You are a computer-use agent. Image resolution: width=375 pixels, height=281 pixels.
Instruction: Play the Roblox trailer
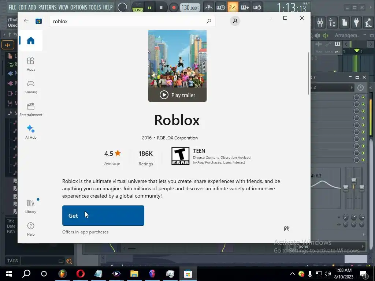[x=177, y=95]
